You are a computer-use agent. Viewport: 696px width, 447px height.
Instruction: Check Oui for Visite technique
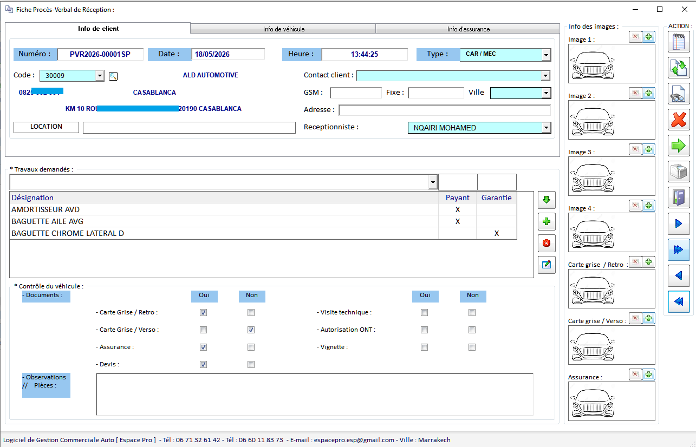point(424,312)
